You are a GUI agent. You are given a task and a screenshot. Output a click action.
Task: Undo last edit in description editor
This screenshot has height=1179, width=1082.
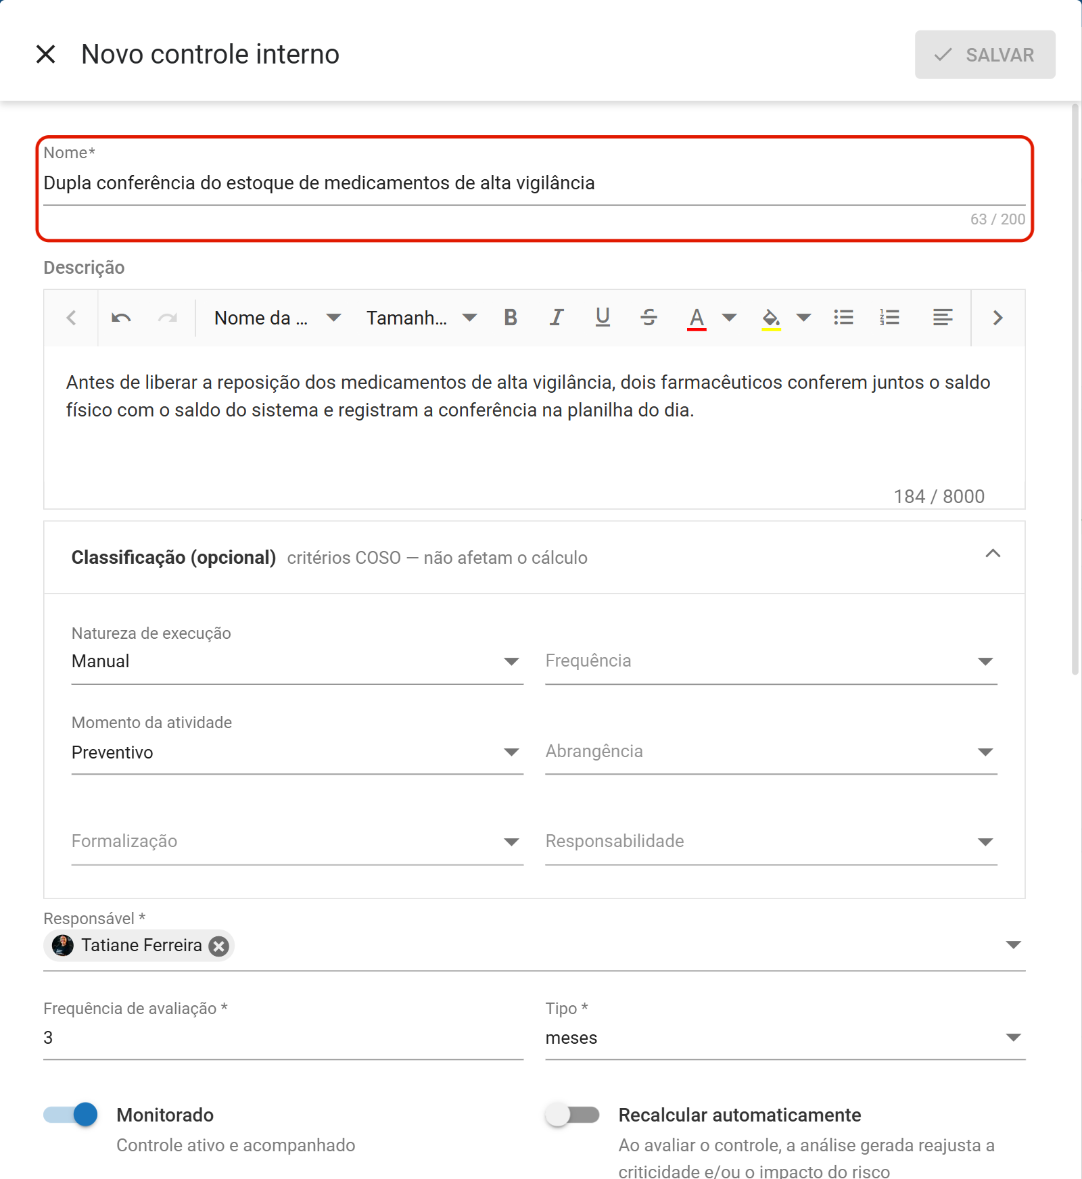tap(121, 318)
